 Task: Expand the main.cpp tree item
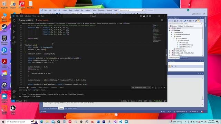pyautogui.click(x=178, y=43)
